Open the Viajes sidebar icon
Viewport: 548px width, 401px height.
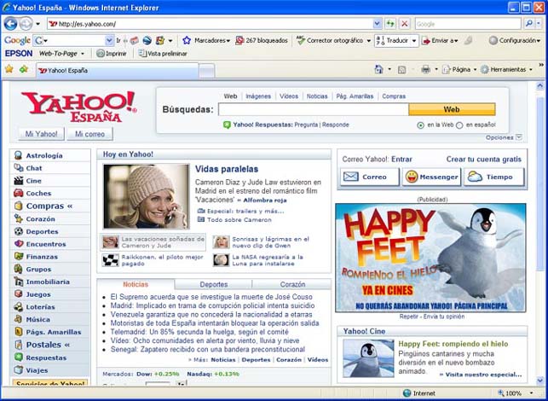[18, 369]
